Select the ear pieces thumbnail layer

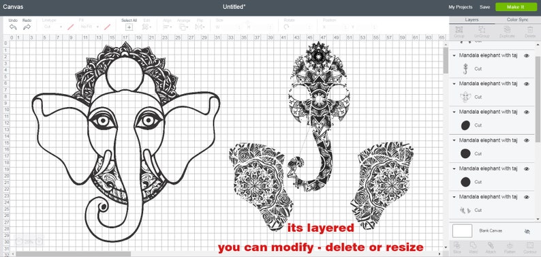[x=465, y=210]
